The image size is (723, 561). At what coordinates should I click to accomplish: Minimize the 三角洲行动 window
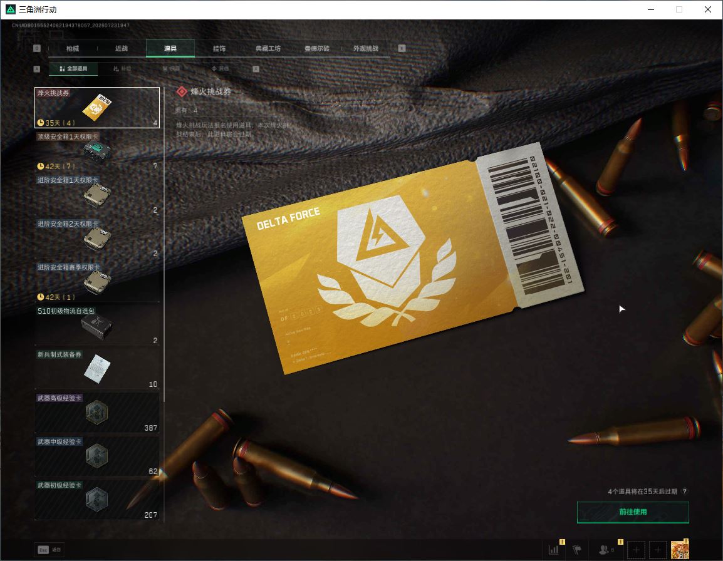pos(651,9)
